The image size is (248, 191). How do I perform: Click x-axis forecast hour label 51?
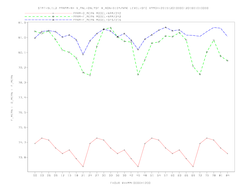[152, 175]
